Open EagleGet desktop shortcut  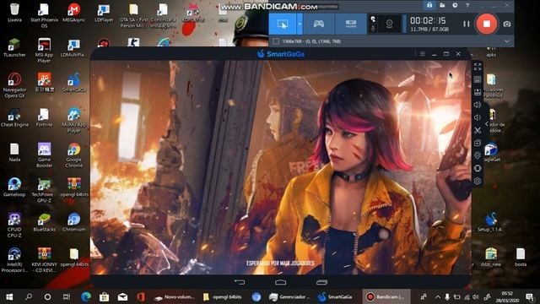tap(491, 153)
